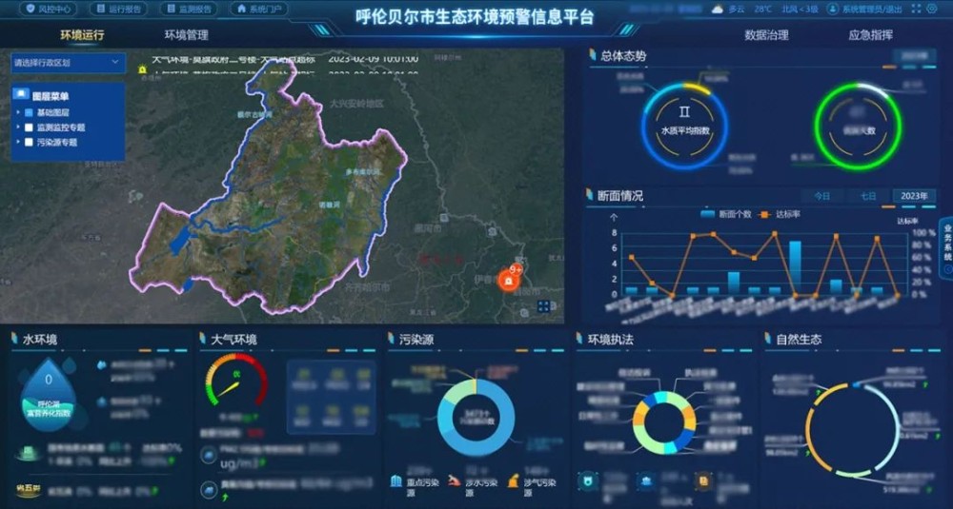Enable the 监测监控专题 layer checkbox

[29, 127]
